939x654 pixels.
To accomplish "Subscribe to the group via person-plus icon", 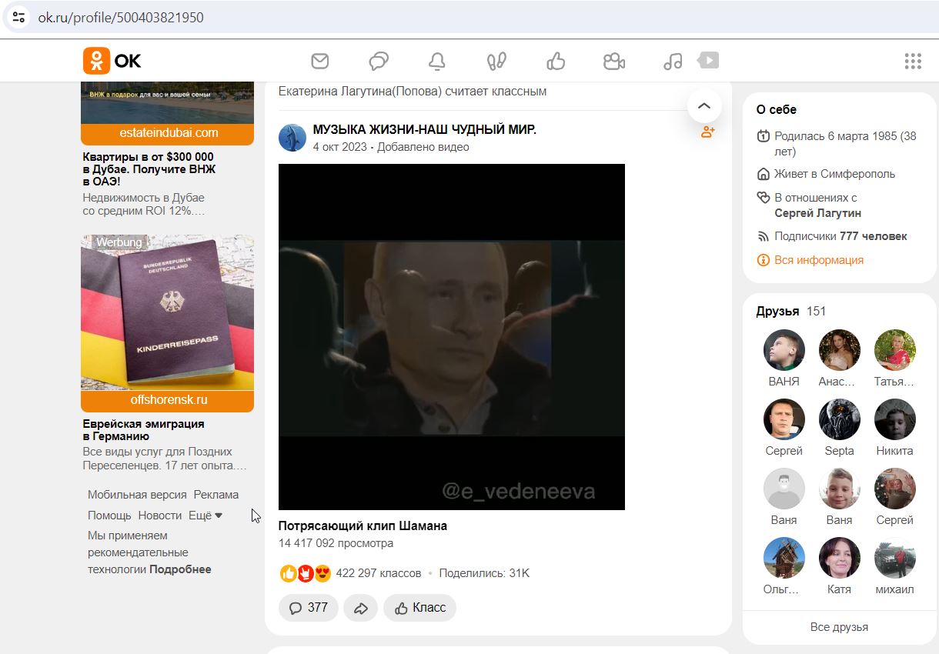I will pyautogui.click(x=708, y=132).
